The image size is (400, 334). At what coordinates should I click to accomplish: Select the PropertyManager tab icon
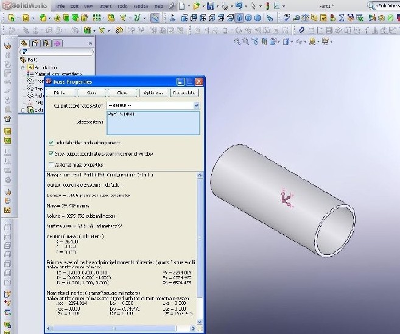click(x=35, y=43)
